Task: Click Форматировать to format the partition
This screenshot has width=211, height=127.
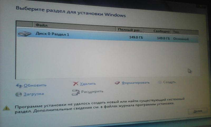Action: click(x=136, y=83)
